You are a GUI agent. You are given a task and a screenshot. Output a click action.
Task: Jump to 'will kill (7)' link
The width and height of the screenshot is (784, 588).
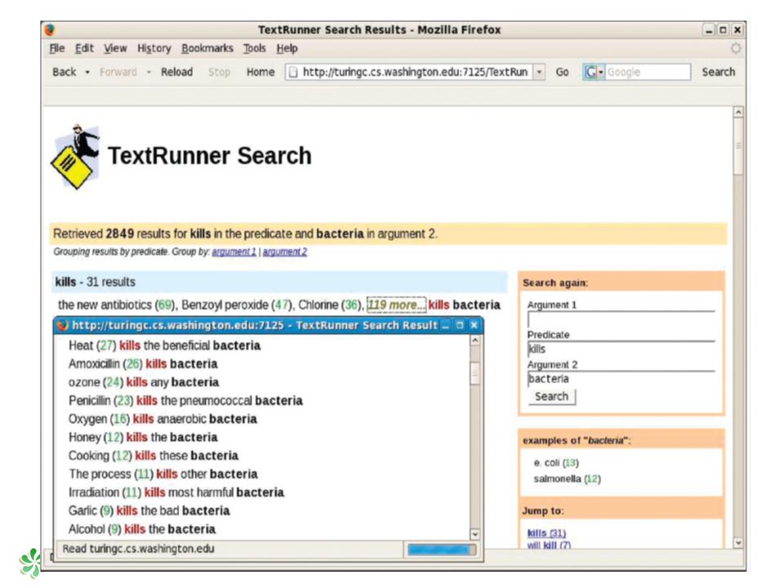[549, 545]
